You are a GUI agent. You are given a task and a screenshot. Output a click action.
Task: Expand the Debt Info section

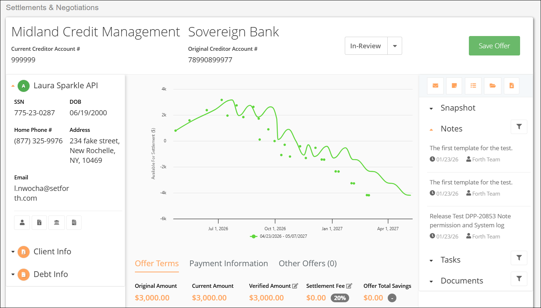coord(13,274)
